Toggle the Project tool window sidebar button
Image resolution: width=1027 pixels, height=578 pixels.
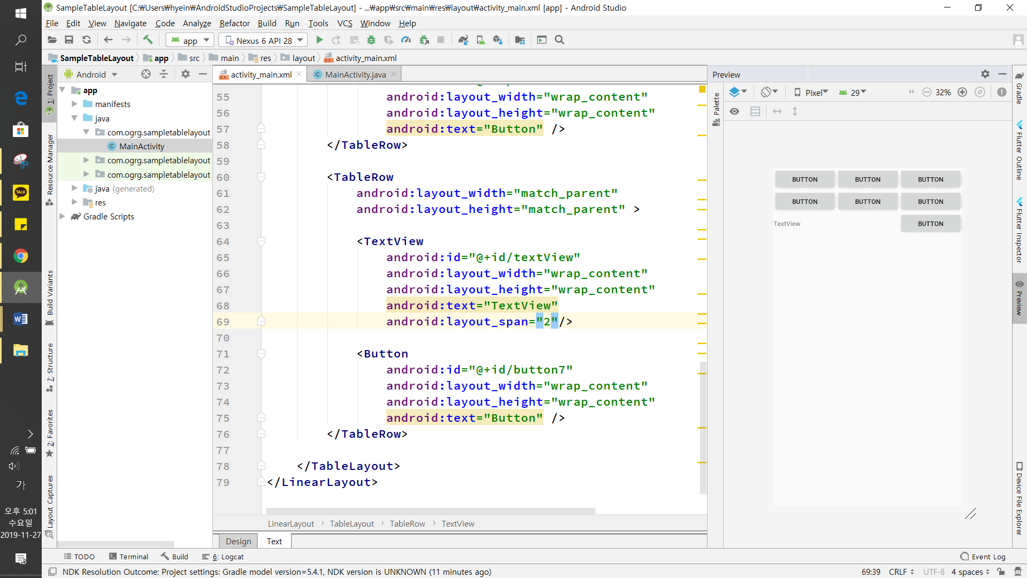click(50, 95)
